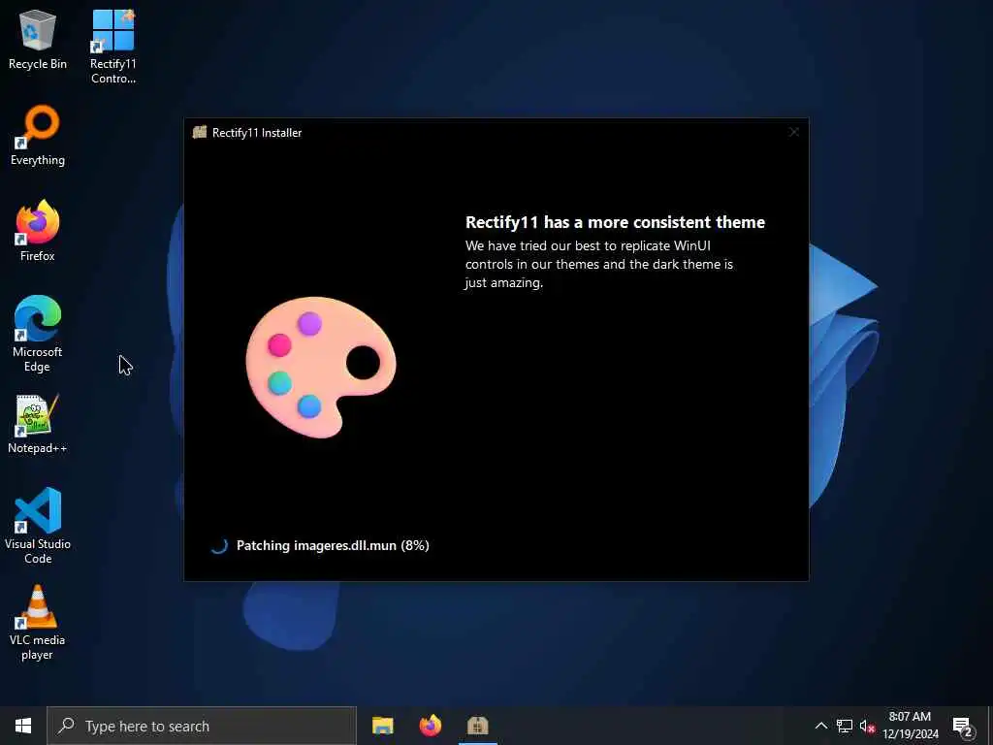Click the 'We have tried our best' description
This screenshot has width=993, height=745.
(x=599, y=264)
